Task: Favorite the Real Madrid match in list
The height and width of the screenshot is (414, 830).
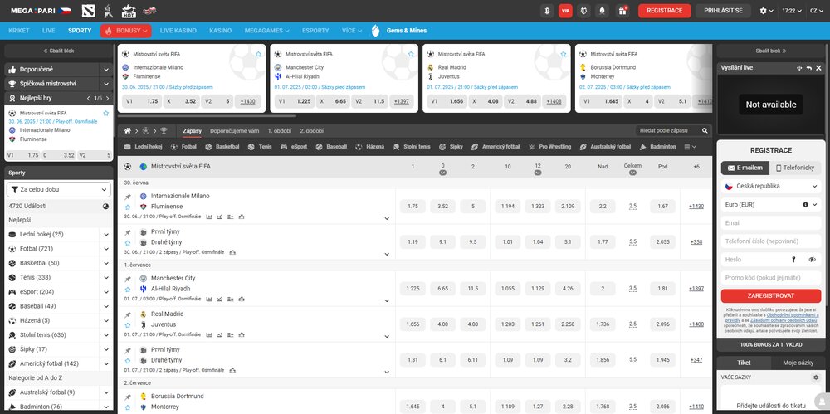Action: (x=128, y=324)
